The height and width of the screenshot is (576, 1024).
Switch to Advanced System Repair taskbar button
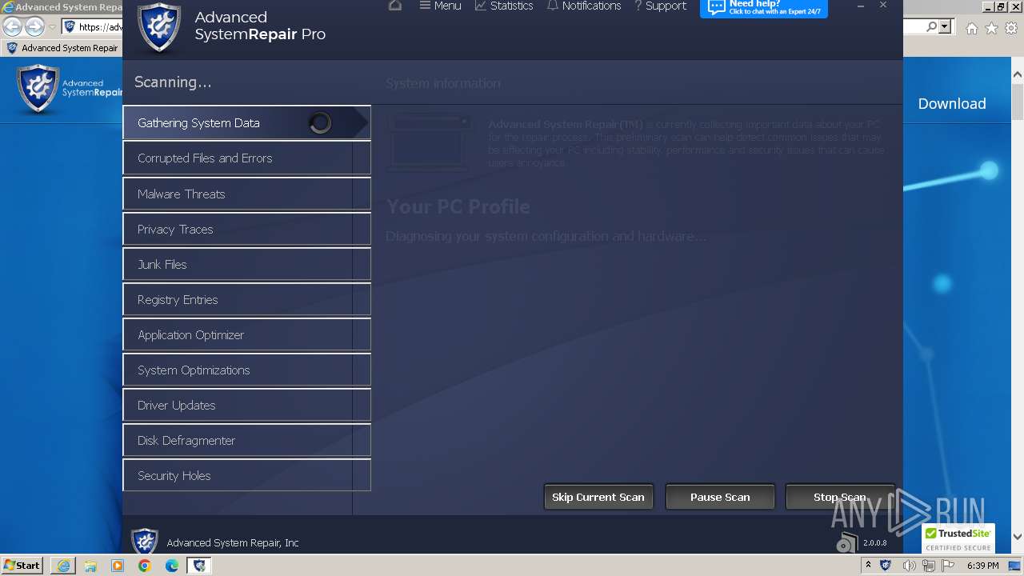point(199,566)
